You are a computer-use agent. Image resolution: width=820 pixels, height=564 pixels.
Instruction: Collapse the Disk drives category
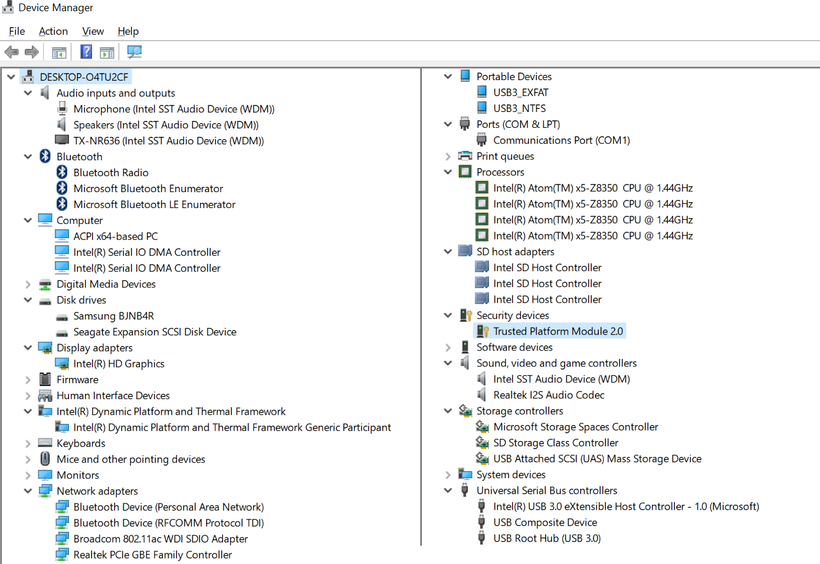click(x=28, y=300)
